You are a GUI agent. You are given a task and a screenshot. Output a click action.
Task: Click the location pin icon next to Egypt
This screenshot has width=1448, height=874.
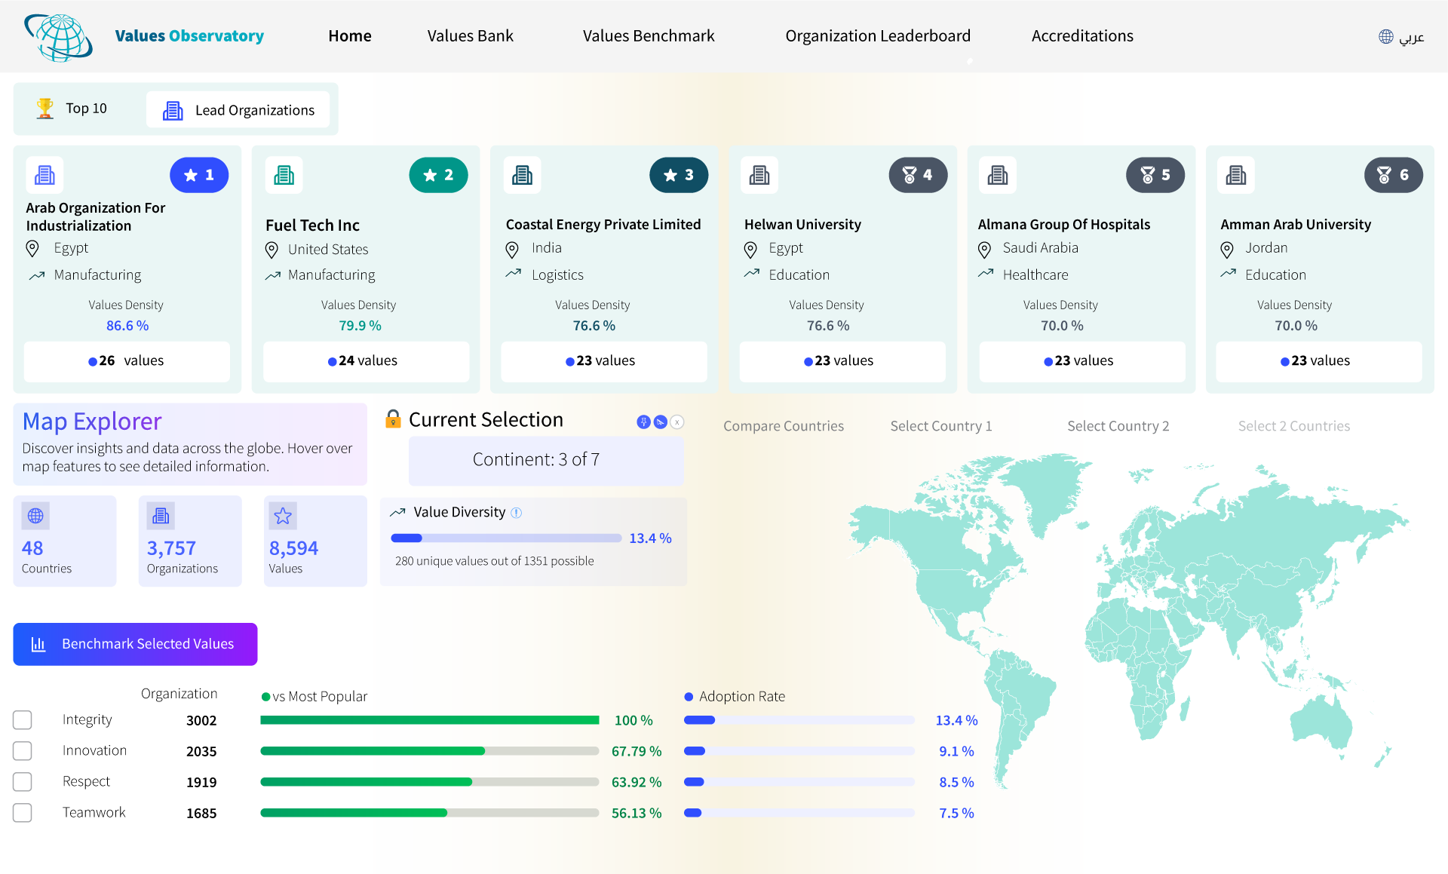pos(32,248)
